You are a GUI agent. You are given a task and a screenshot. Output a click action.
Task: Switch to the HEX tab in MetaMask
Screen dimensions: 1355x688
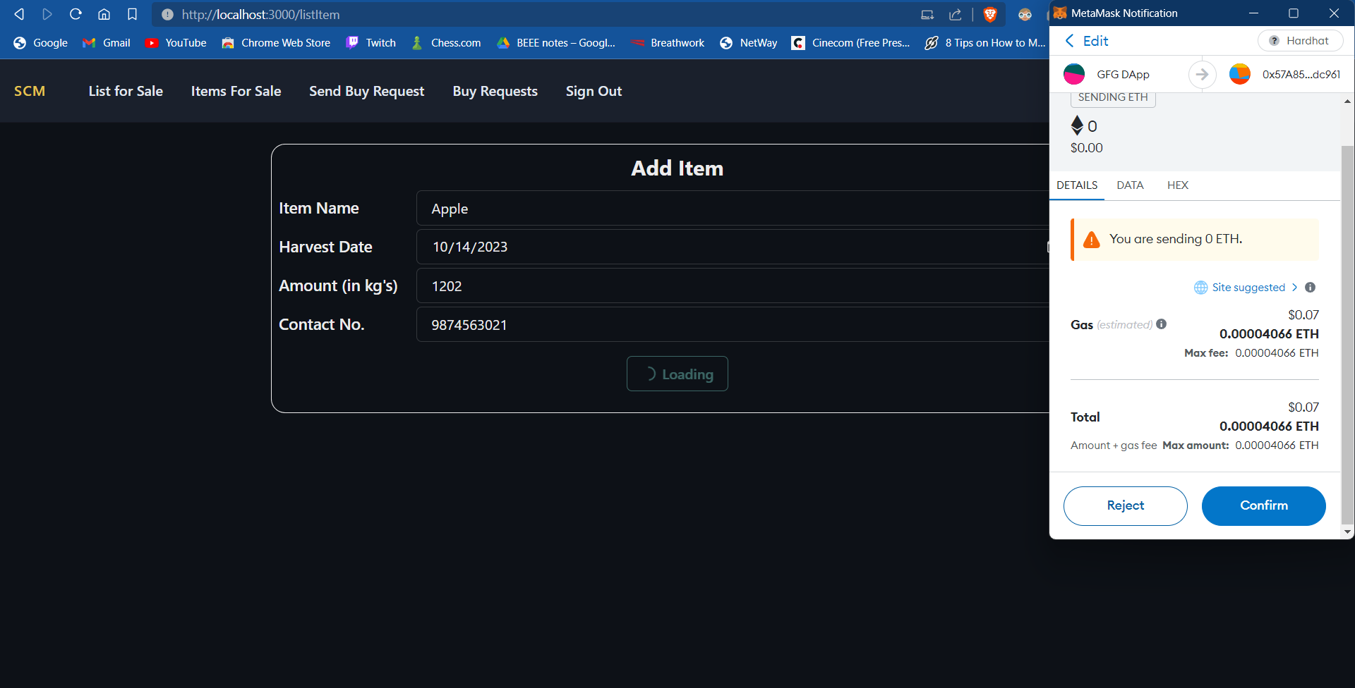(1178, 185)
